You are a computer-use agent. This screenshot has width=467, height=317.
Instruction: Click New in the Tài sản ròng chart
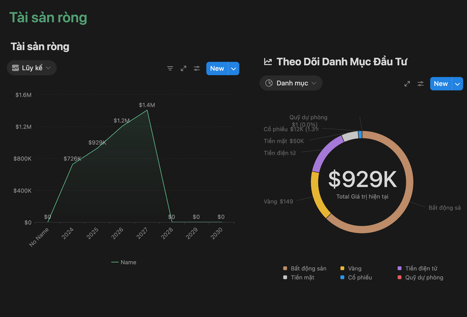(217, 69)
